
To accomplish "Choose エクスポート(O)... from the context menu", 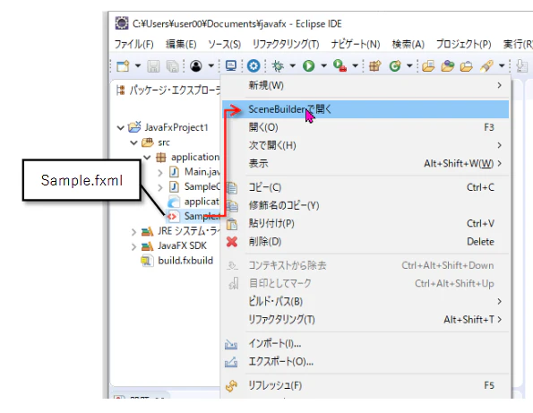I will [365, 362].
